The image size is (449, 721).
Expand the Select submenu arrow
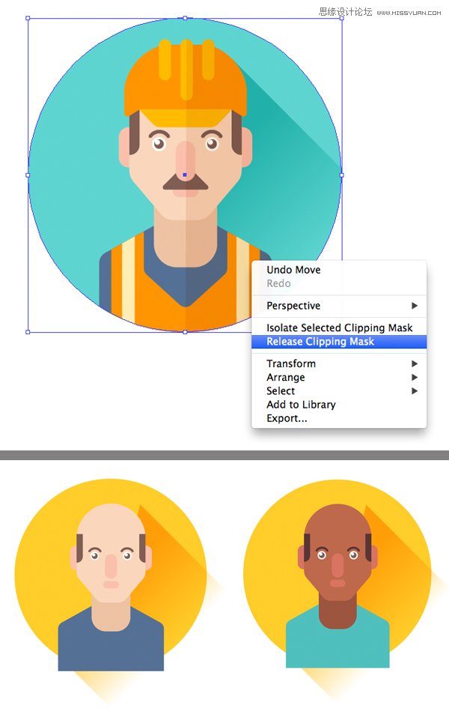pyautogui.click(x=414, y=390)
